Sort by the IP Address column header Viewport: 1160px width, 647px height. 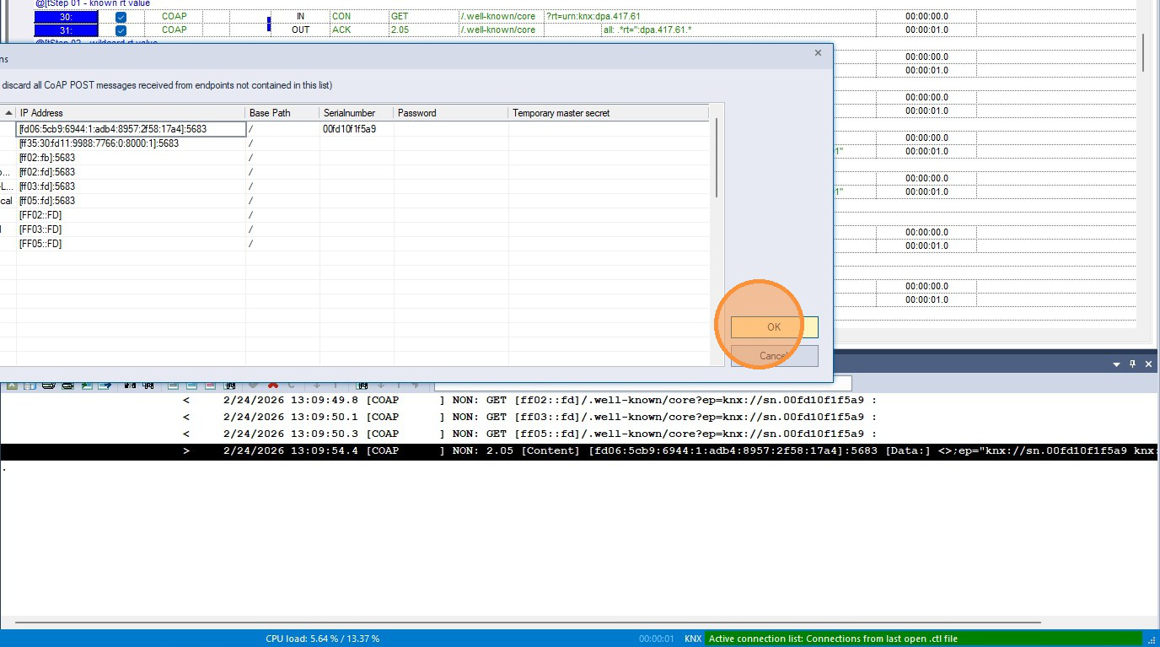coord(131,113)
